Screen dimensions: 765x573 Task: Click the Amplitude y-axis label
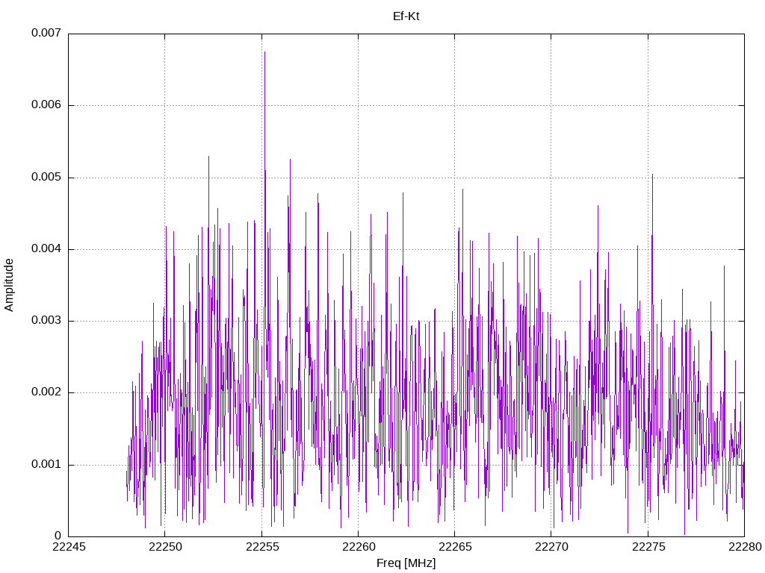coord(9,285)
